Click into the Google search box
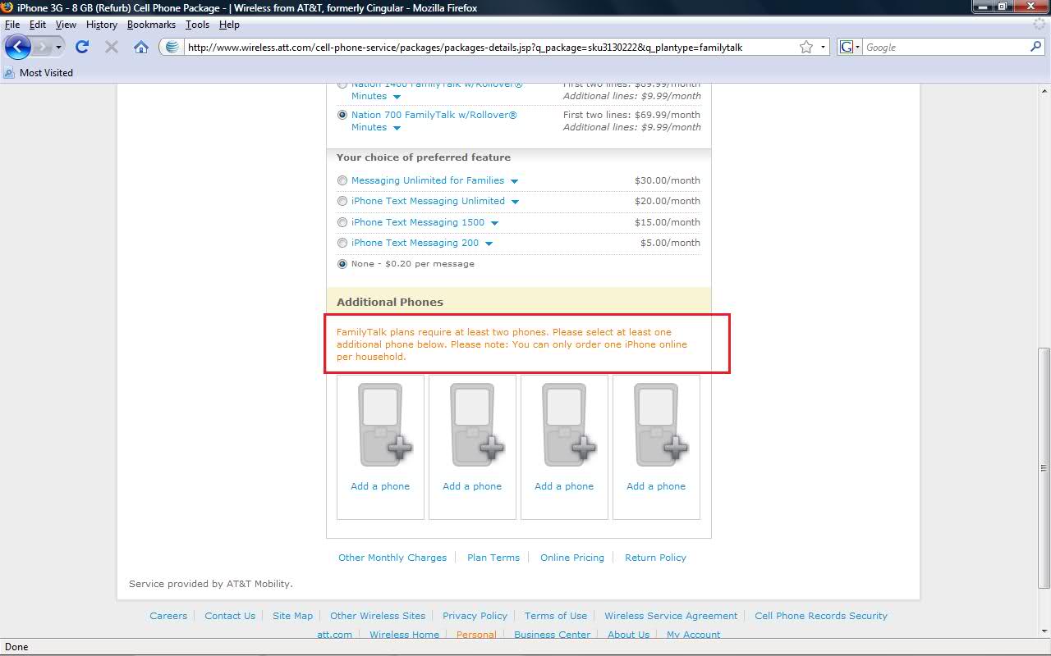 [944, 47]
